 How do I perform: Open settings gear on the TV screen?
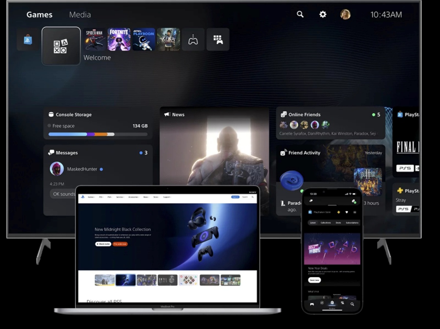(x=323, y=14)
